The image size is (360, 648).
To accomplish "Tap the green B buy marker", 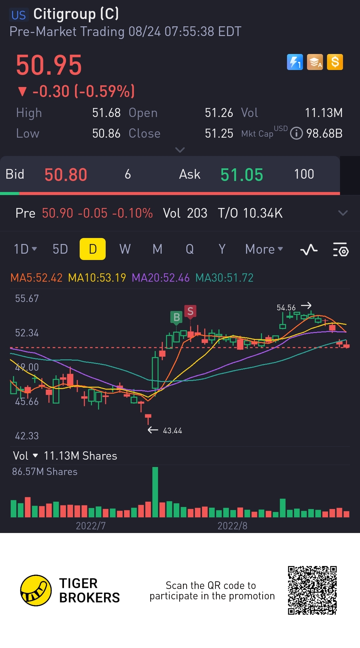I will click(x=176, y=318).
